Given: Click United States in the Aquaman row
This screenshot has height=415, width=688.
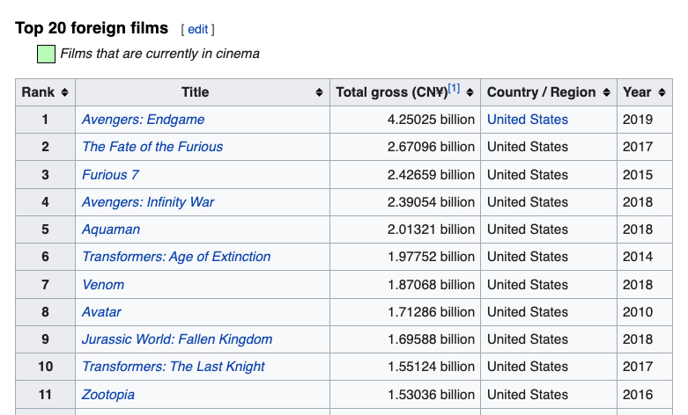Looking at the screenshot, I should coord(528,229).
